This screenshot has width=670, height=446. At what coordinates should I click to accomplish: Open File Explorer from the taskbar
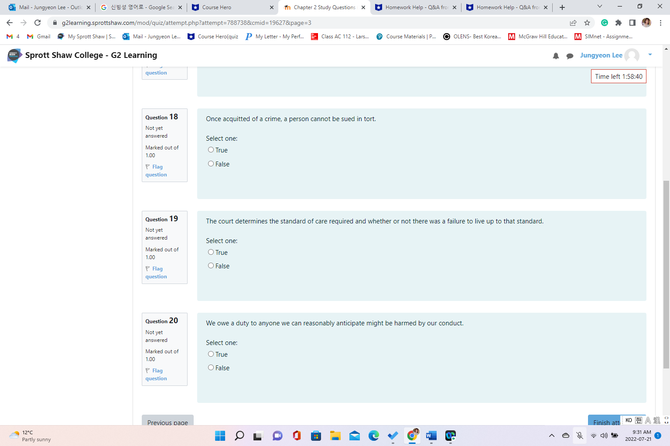[335, 436]
